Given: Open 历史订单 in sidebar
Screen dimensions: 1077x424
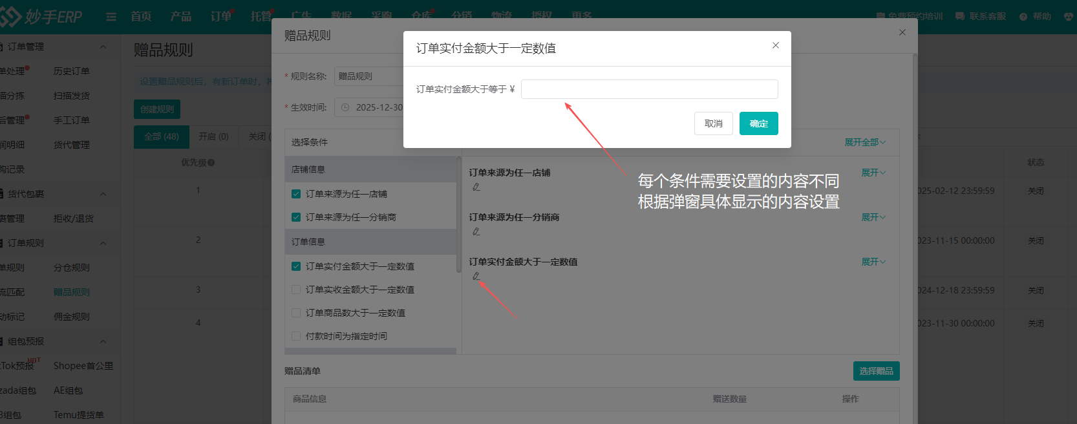Looking at the screenshot, I should pyautogui.click(x=72, y=71).
